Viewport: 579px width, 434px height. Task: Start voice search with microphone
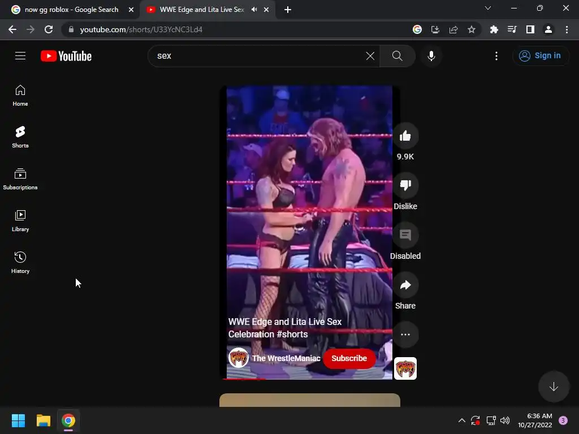point(431,56)
